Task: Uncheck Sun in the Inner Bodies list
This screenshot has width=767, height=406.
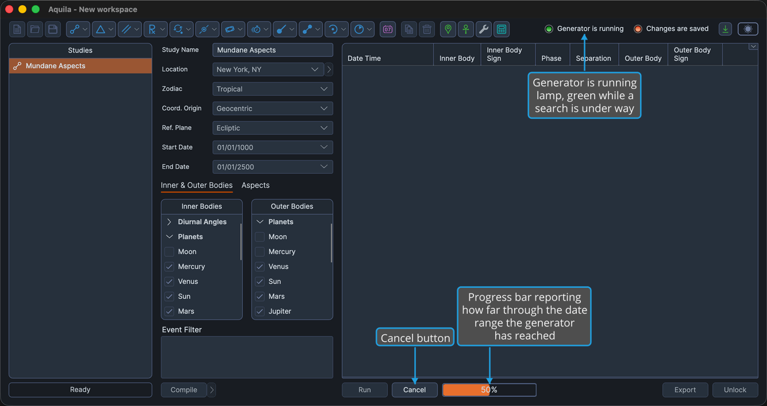Action: coord(169,296)
